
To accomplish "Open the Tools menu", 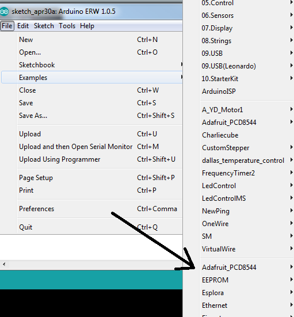I will (x=67, y=26).
